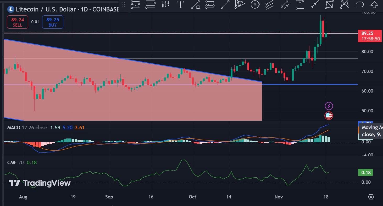Select the XABCD pattern tool
Viewport: 383px width, 206px height.
pyautogui.click(x=345, y=4)
